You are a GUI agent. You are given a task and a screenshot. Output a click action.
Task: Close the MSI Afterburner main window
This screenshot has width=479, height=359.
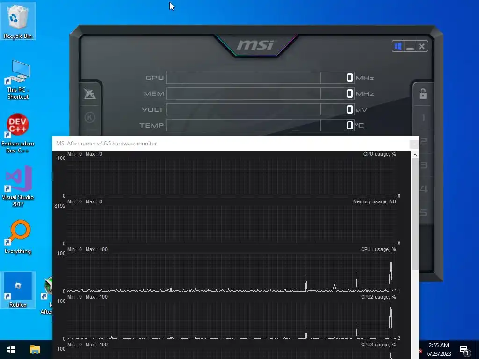422,46
